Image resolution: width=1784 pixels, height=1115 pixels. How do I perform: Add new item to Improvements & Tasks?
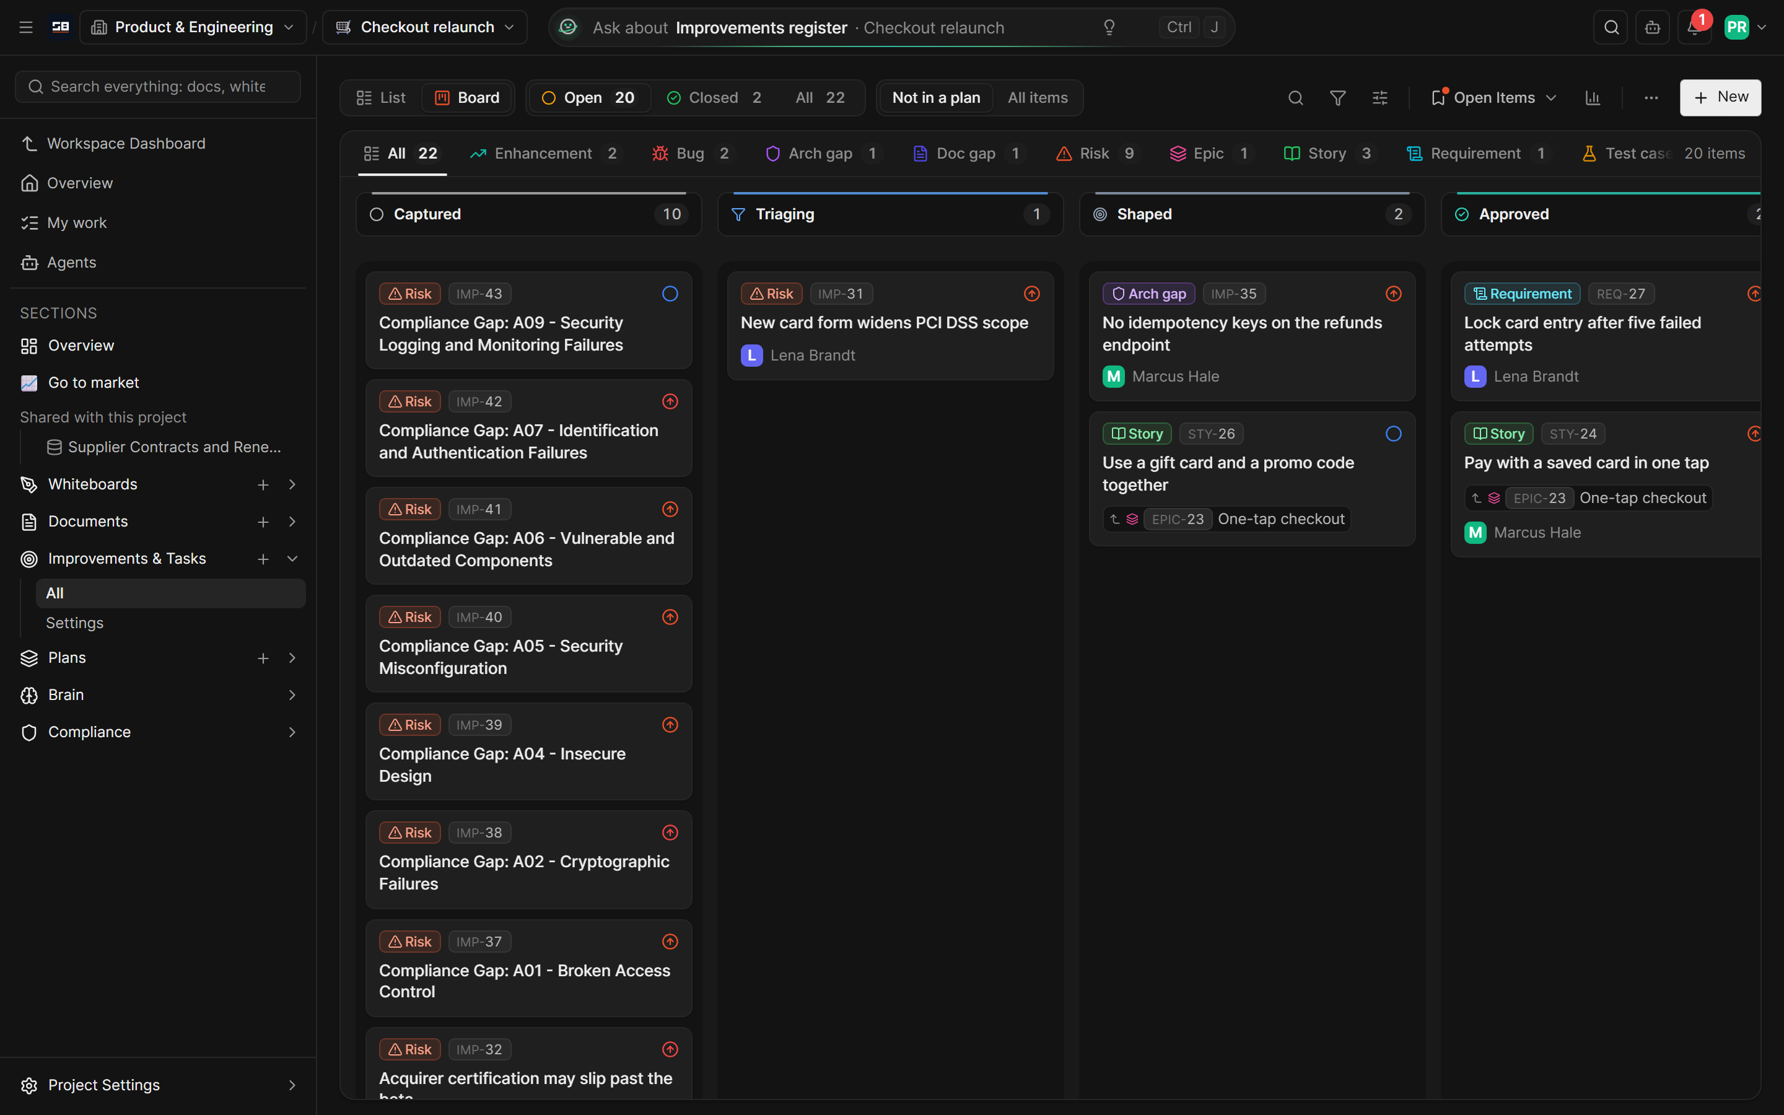(x=263, y=559)
